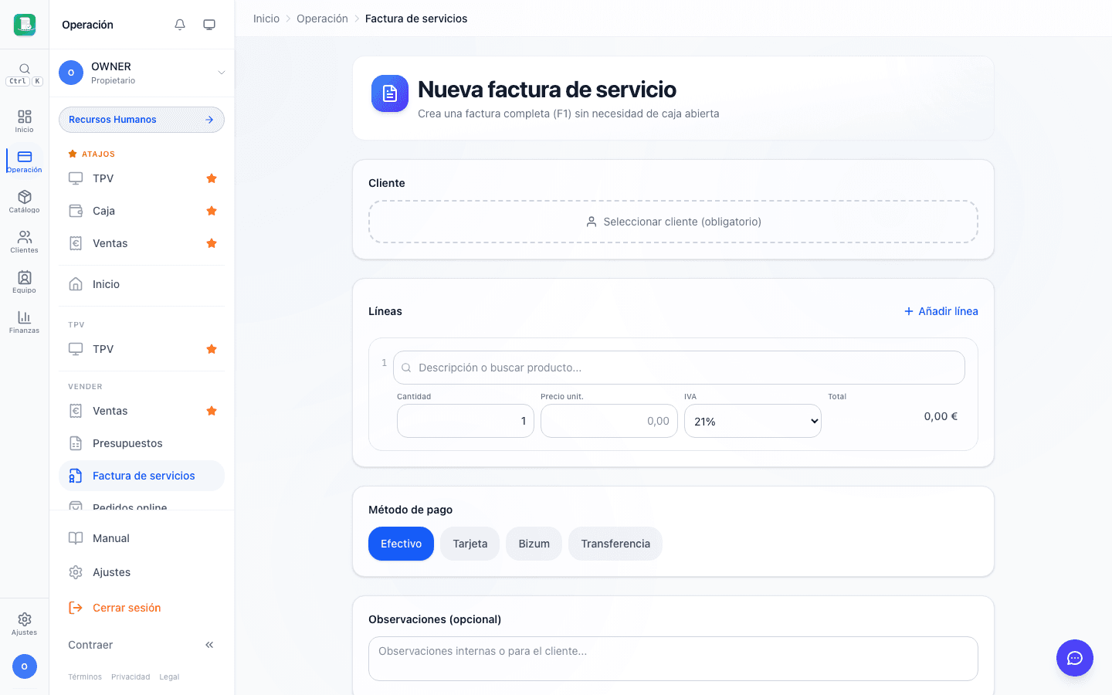Viewport: 1112px width, 695px height.
Task: Click the monitor icon in Operación header
Action: (209, 25)
